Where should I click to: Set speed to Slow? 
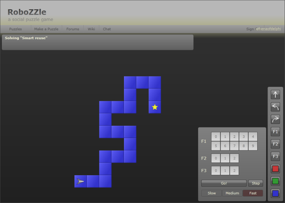click(x=212, y=193)
